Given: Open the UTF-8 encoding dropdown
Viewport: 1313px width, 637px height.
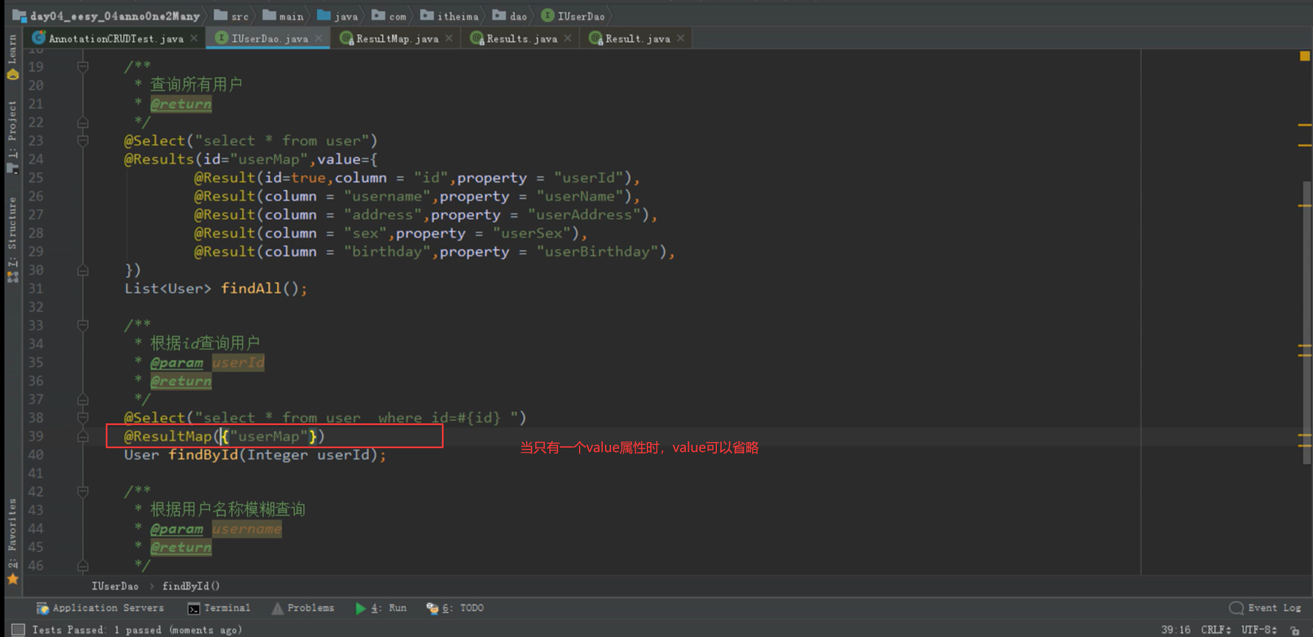Looking at the screenshot, I should [1258, 630].
